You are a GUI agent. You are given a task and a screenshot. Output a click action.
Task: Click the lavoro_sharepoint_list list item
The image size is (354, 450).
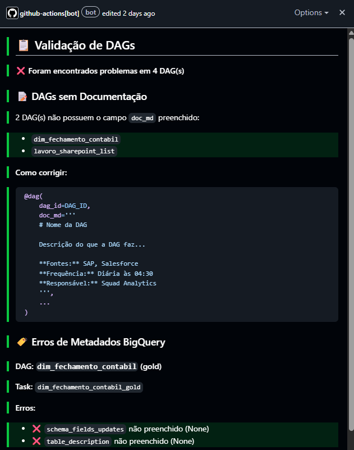pos(74,151)
